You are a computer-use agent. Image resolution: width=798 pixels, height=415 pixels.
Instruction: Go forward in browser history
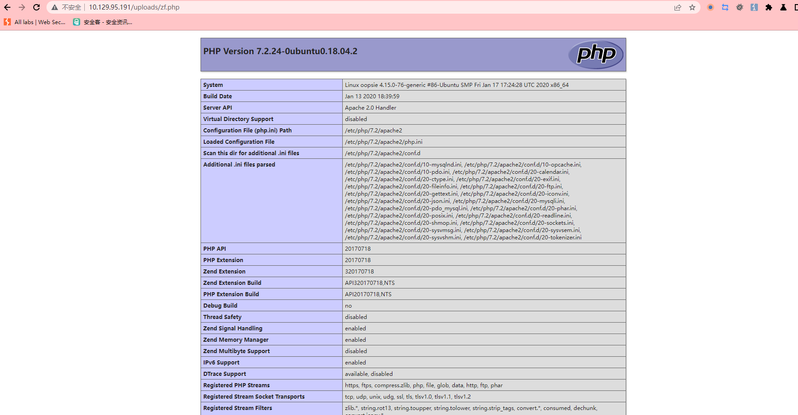[22, 7]
